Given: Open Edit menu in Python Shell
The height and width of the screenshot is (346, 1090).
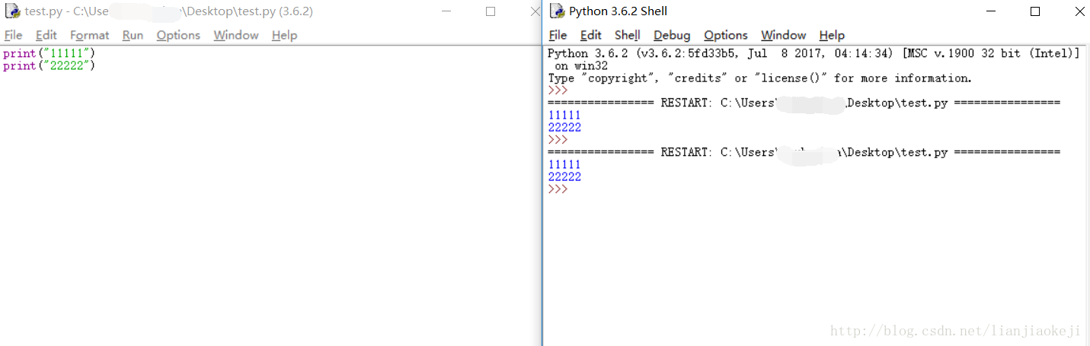Looking at the screenshot, I should click(590, 35).
